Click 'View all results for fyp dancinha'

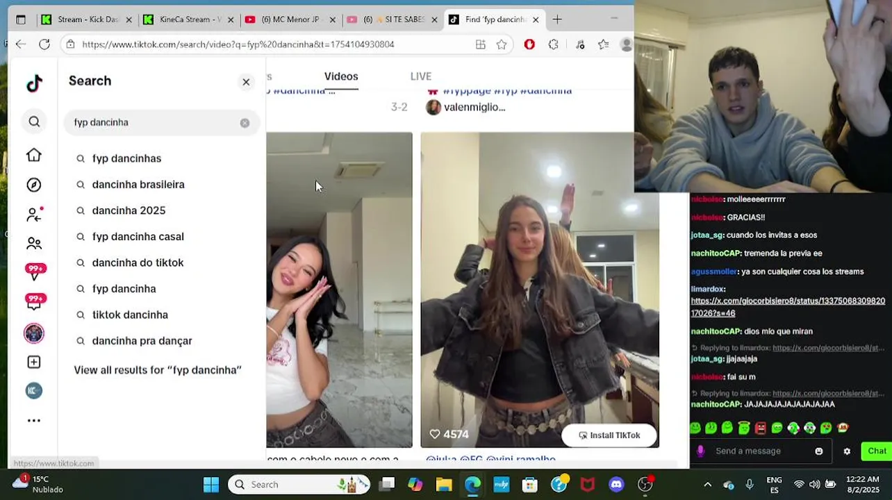point(158,370)
